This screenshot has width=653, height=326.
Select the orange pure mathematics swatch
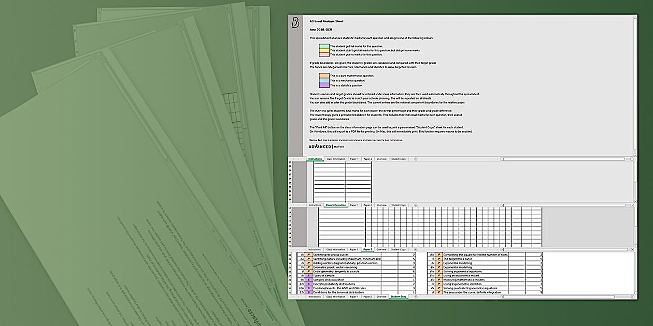point(324,76)
